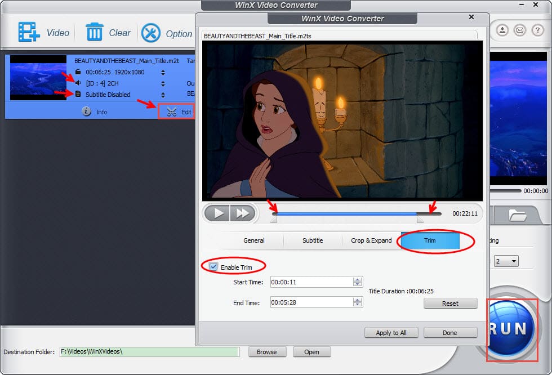The width and height of the screenshot is (552, 375).
Task: Click the video thumbnail in the file list
Action: (38, 78)
